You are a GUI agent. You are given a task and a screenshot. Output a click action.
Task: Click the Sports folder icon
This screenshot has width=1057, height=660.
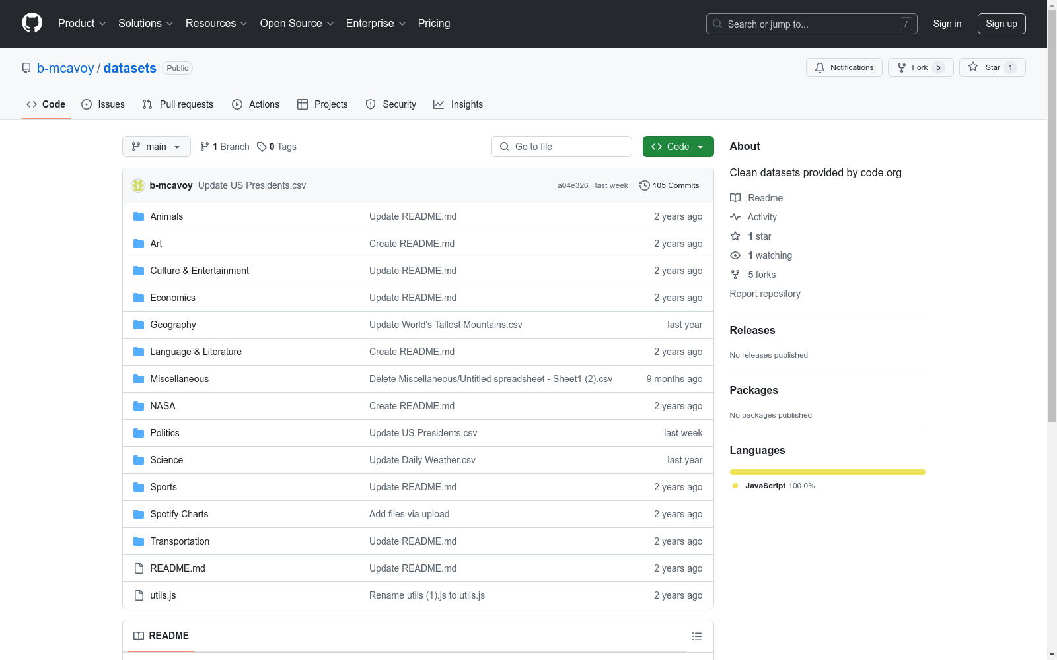pyautogui.click(x=139, y=487)
